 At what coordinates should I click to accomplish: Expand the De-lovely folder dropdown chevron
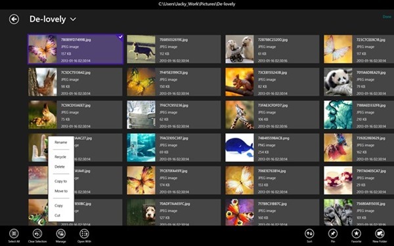click(73, 19)
